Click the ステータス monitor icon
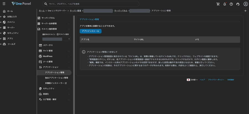 pyautogui.click(x=40, y=45)
